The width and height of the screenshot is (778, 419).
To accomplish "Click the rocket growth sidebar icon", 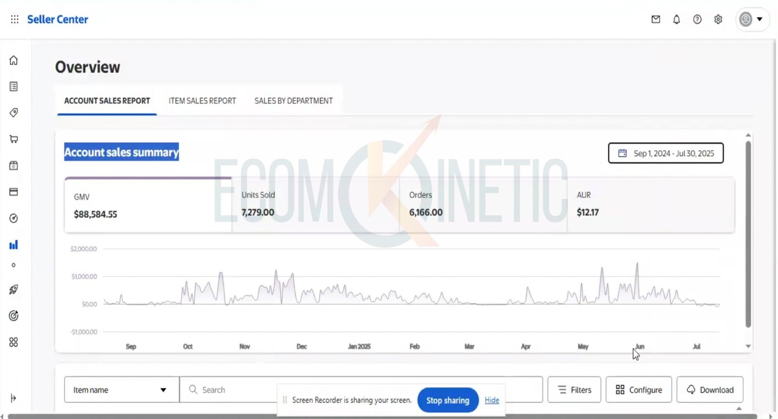I will point(14,290).
